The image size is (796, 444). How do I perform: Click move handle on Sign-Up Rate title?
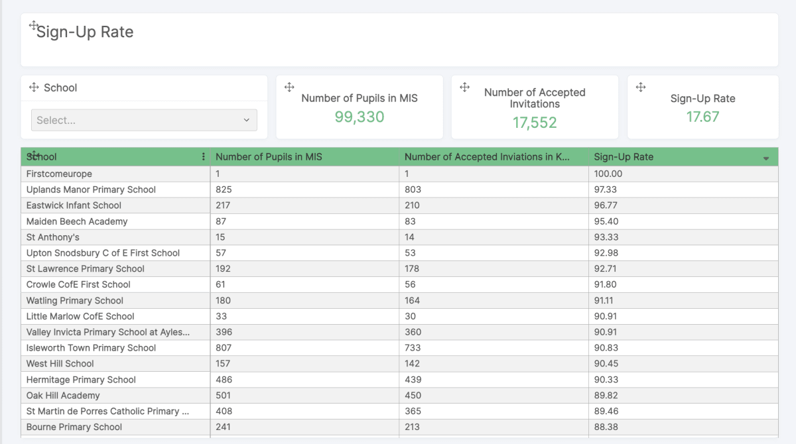(34, 26)
